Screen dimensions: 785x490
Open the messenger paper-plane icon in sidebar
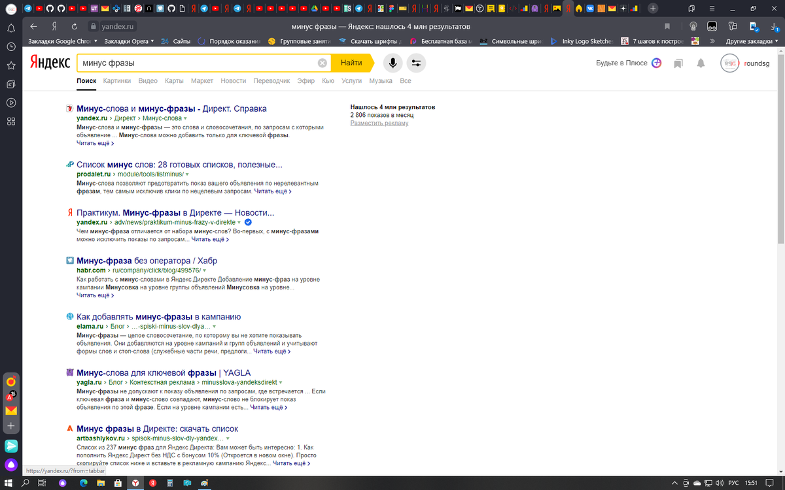(11, 446)
